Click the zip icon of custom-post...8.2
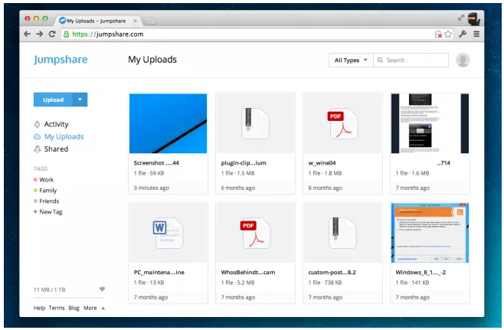The image size is (504, 330). pos(342,233)
